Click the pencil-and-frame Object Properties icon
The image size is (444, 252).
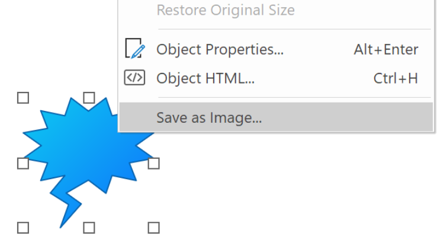point(135,49)
